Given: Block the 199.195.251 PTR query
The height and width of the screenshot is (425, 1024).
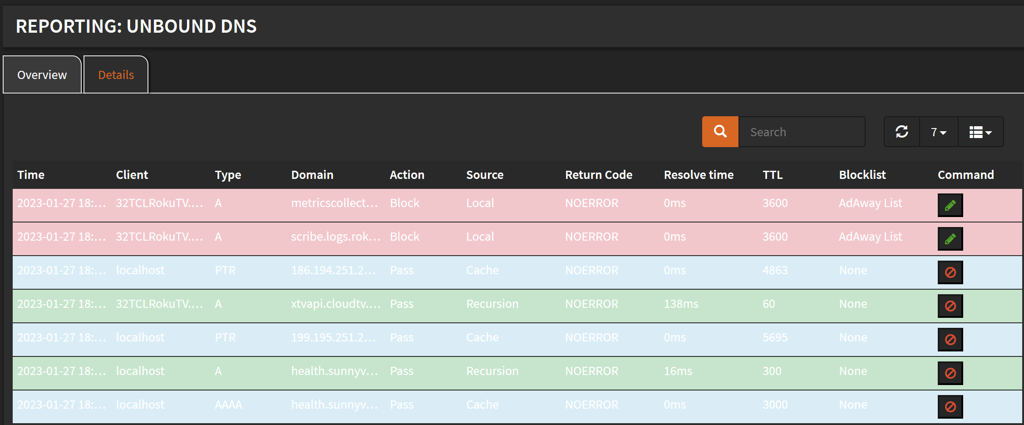Looking at the screenshot, I should [x=950, y=339].
